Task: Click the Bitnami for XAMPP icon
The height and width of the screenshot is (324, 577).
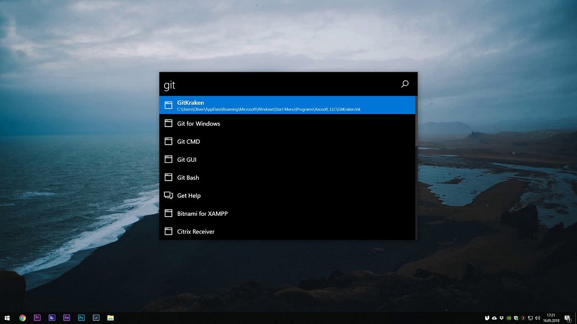Action: [x=168, y=213]
